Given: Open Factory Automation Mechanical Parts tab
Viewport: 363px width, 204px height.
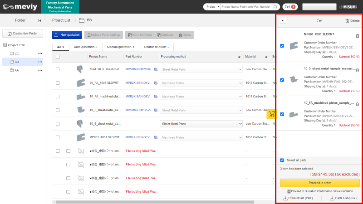Looking at the screenshot, I should tap(60, 7).
